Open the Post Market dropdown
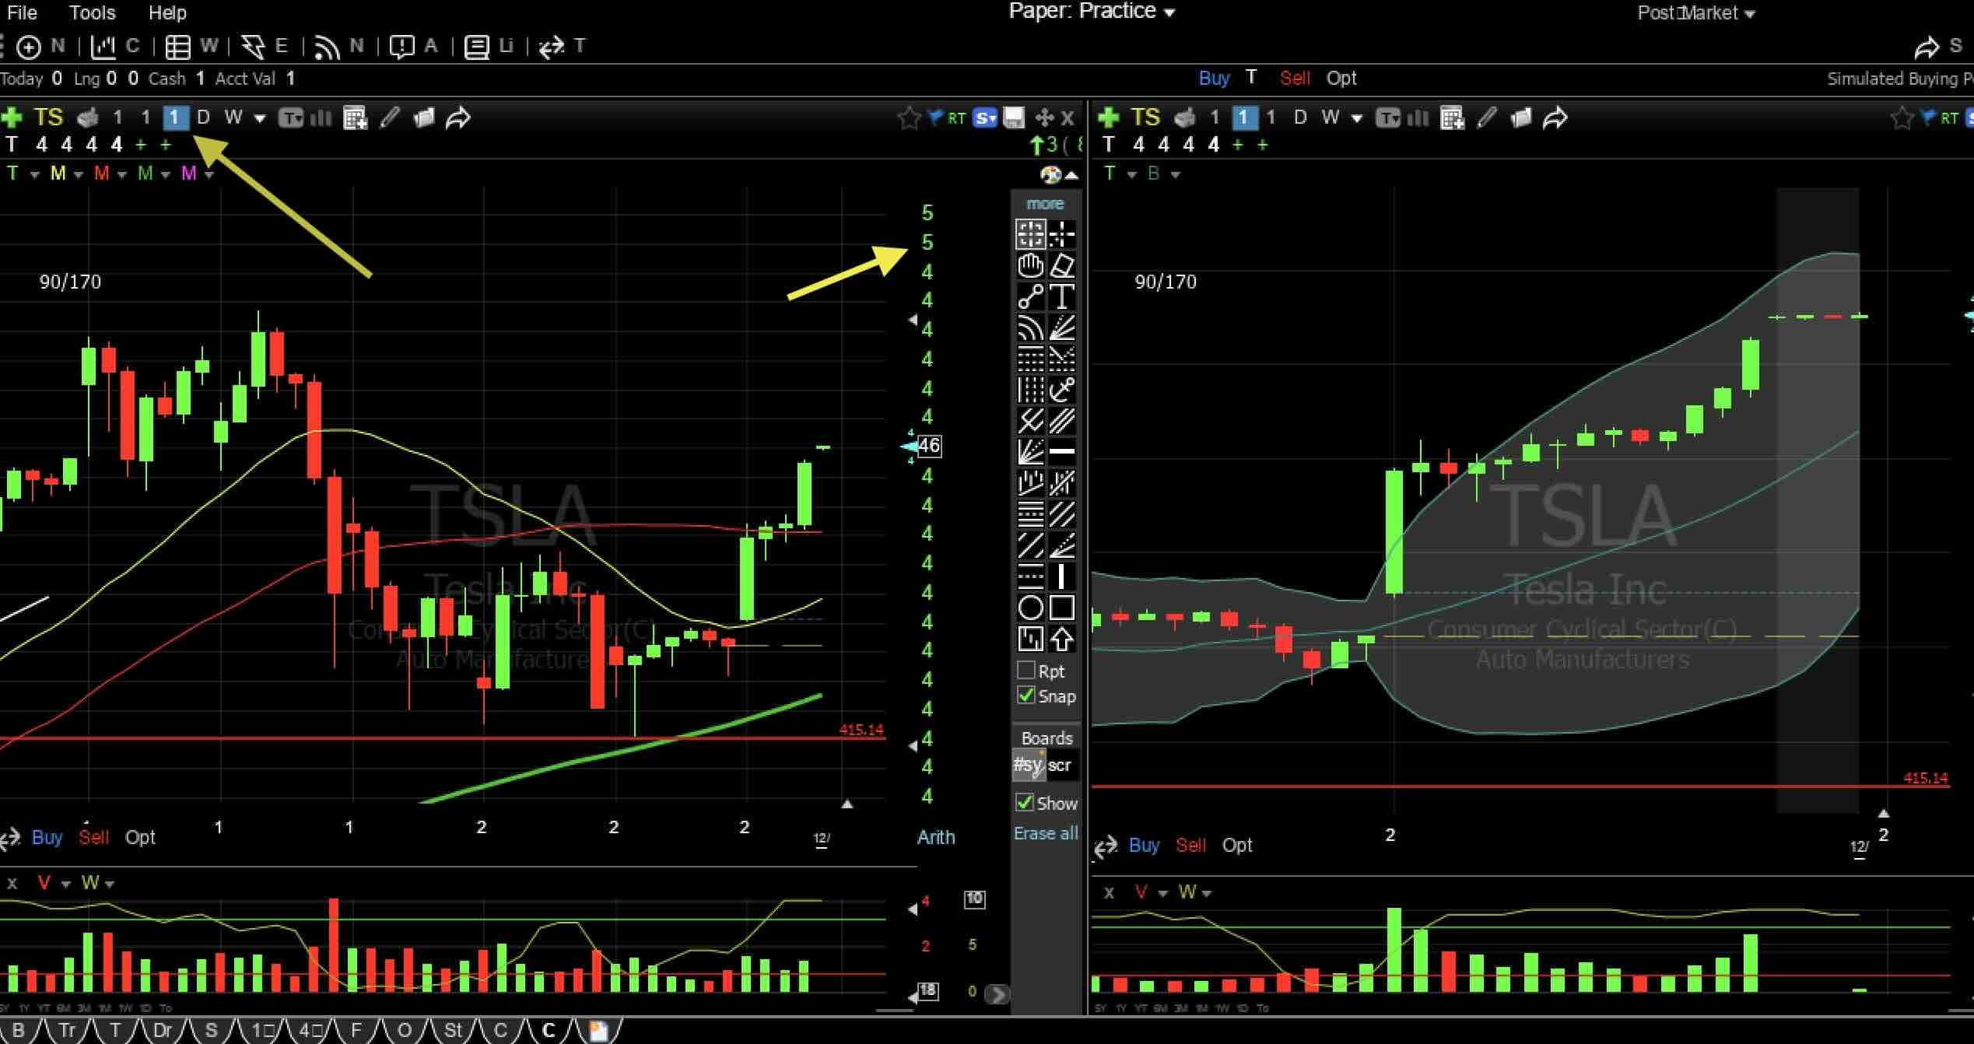Viewport: 1974px width, 1044px height. [x=1696, y=13]
